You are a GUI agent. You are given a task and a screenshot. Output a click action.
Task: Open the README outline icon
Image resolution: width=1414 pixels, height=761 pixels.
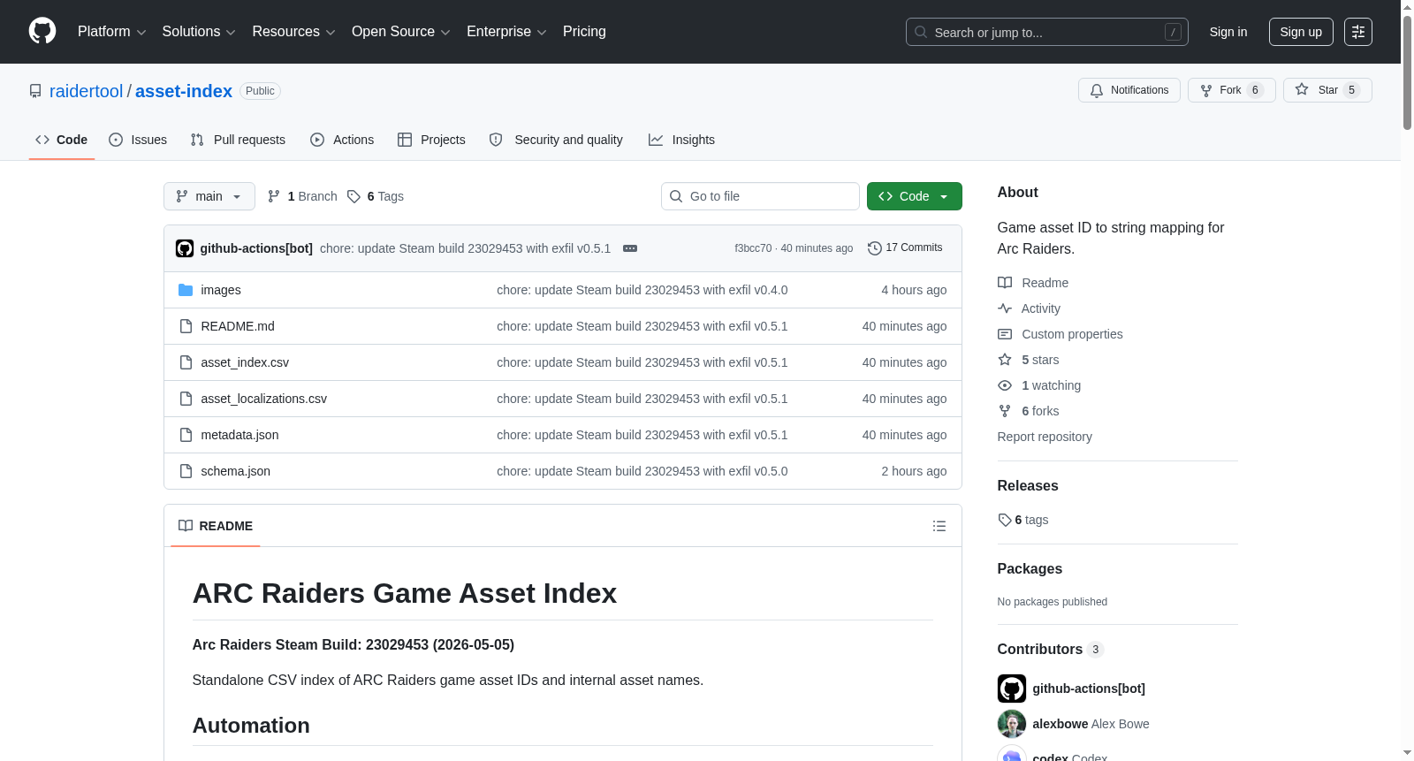(939, 526)
